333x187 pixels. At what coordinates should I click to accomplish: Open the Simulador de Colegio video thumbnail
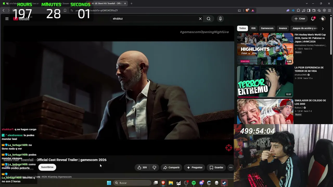[265, 111]
